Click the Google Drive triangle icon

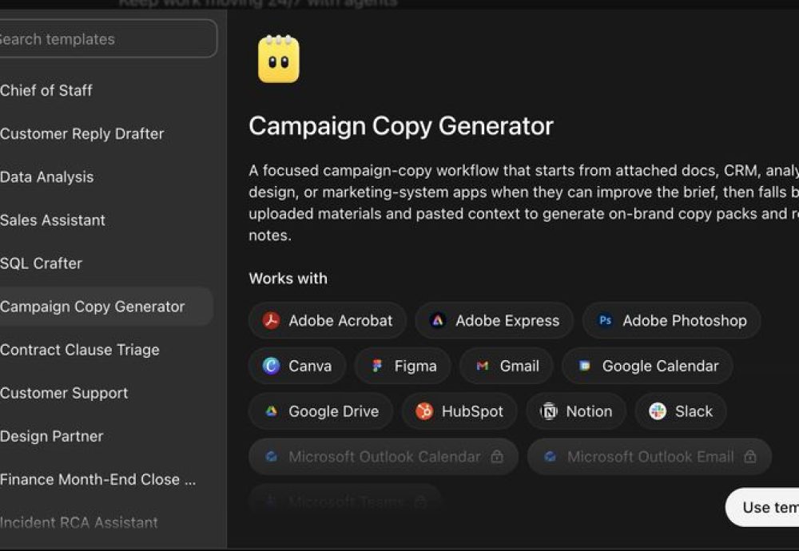click(271, 411)
